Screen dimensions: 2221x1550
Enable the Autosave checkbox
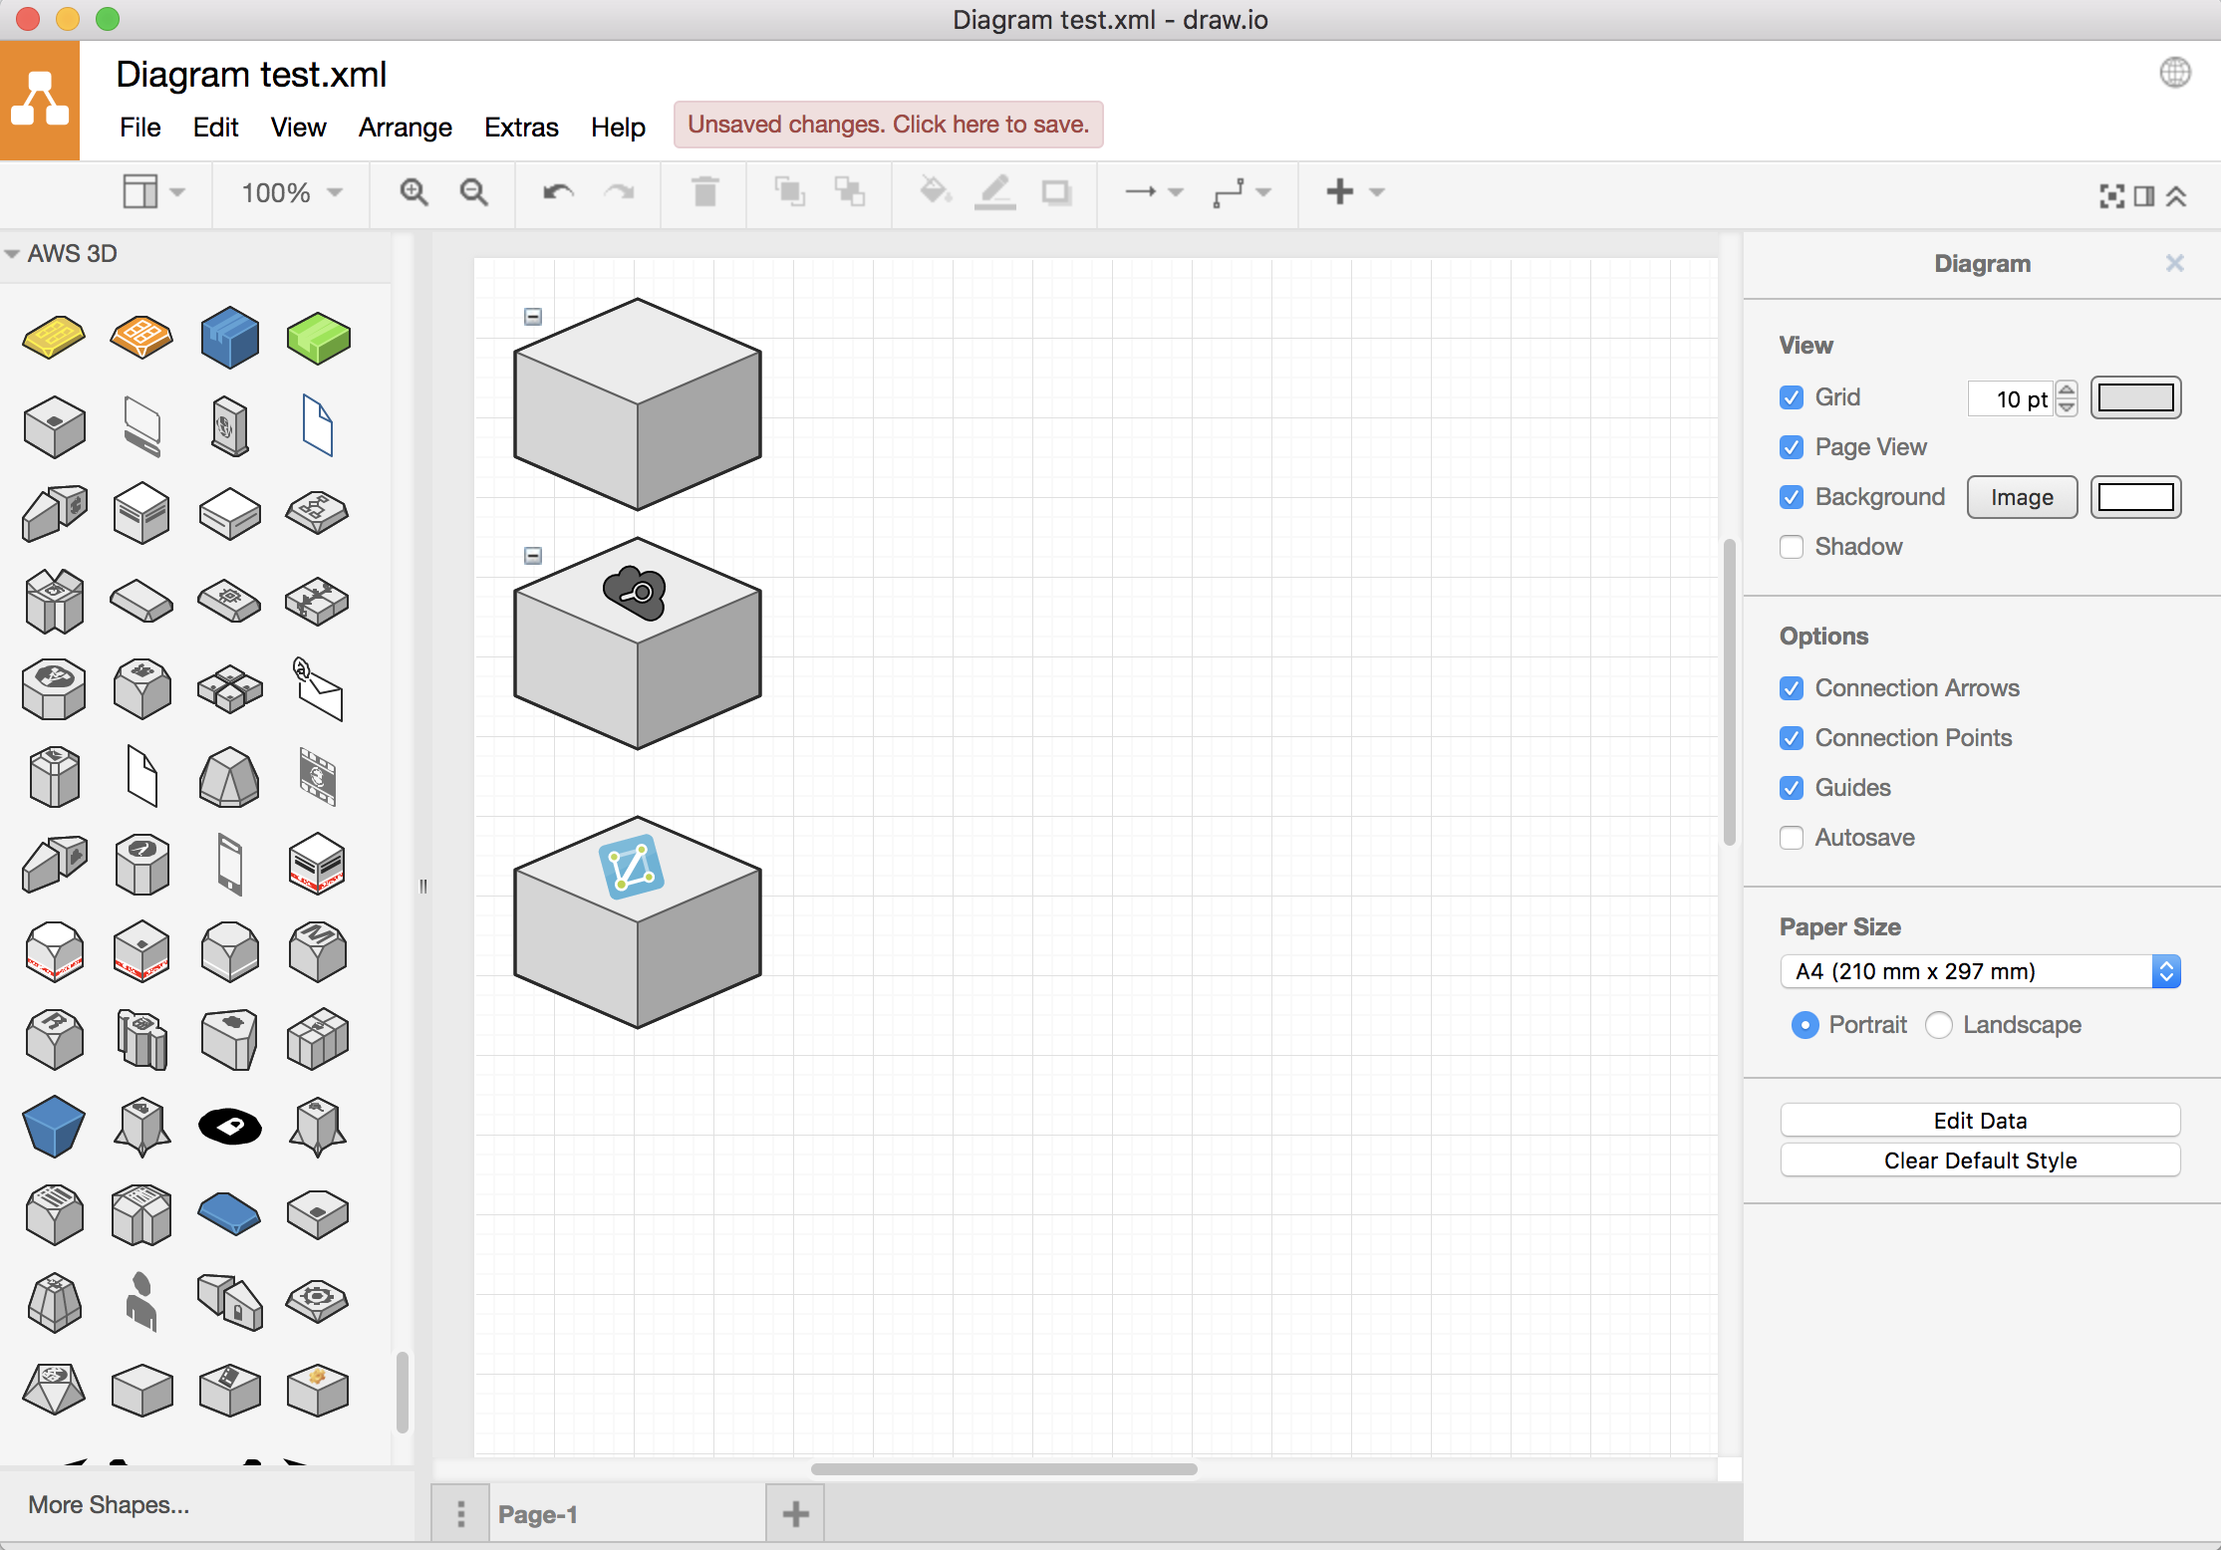coord(1792,838)
